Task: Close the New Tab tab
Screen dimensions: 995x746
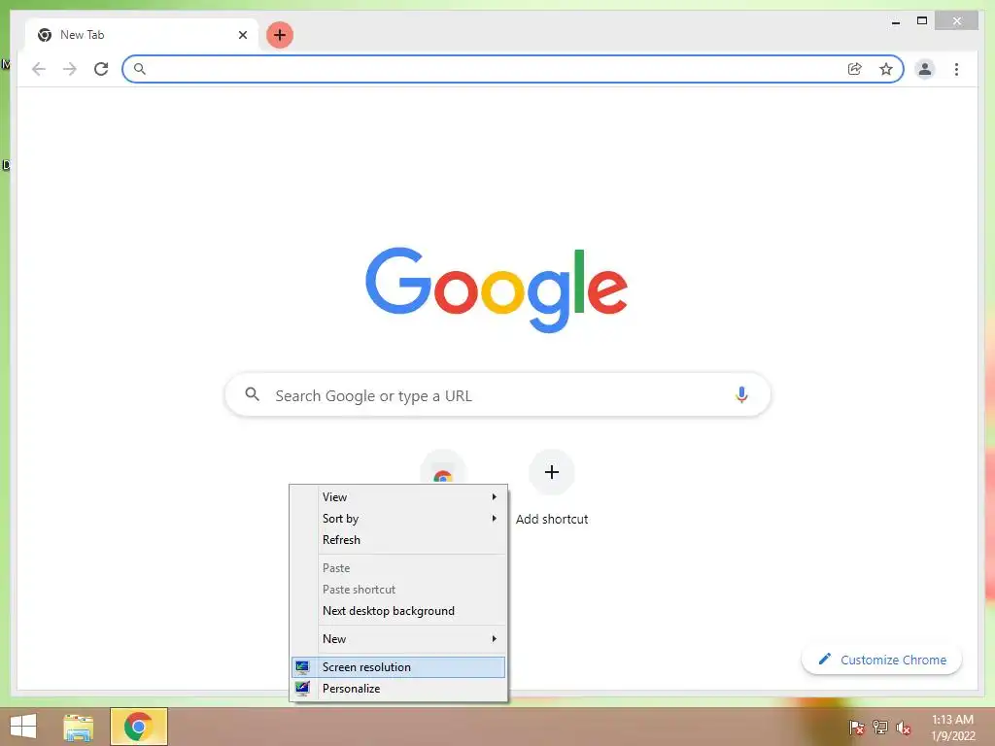Action: point(242,35)
